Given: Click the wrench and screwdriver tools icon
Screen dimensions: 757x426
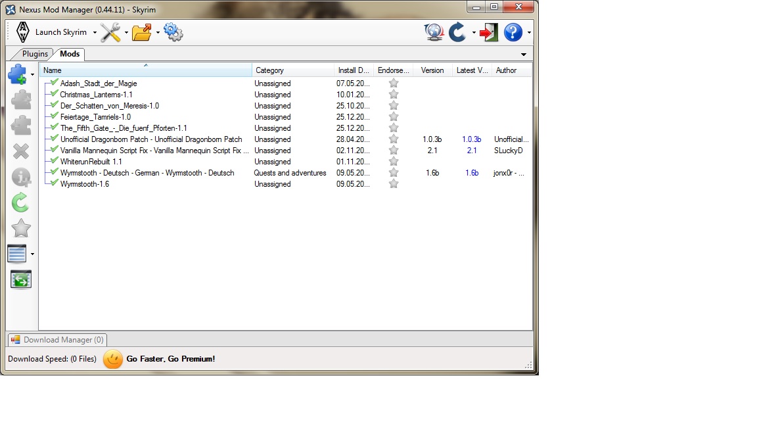Looking at the screenshot, I should pyautogui.click(x=110, y=32).
